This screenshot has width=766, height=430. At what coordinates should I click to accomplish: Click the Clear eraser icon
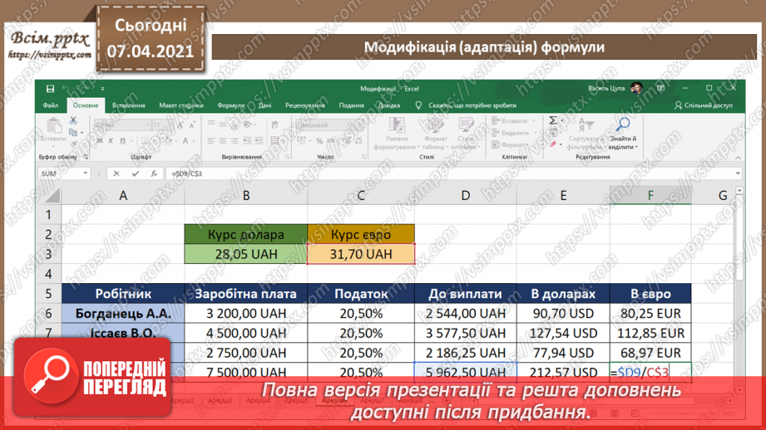pos(553,144)
